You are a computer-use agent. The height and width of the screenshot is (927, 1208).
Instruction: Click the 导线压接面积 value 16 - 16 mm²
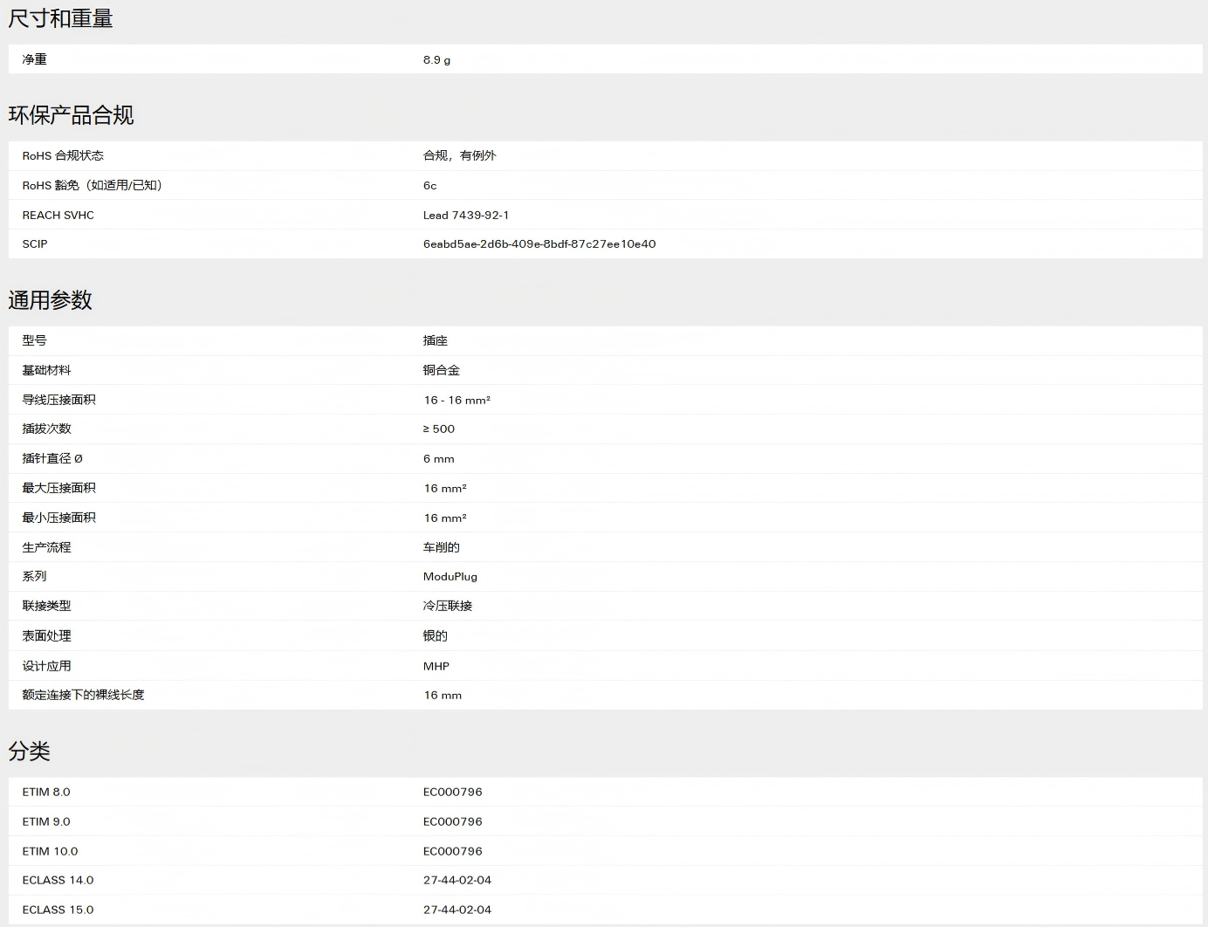[456, 400]
